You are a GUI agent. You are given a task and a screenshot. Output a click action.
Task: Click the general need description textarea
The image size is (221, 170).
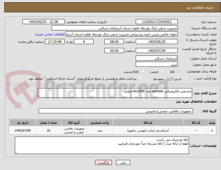point(115,93)
